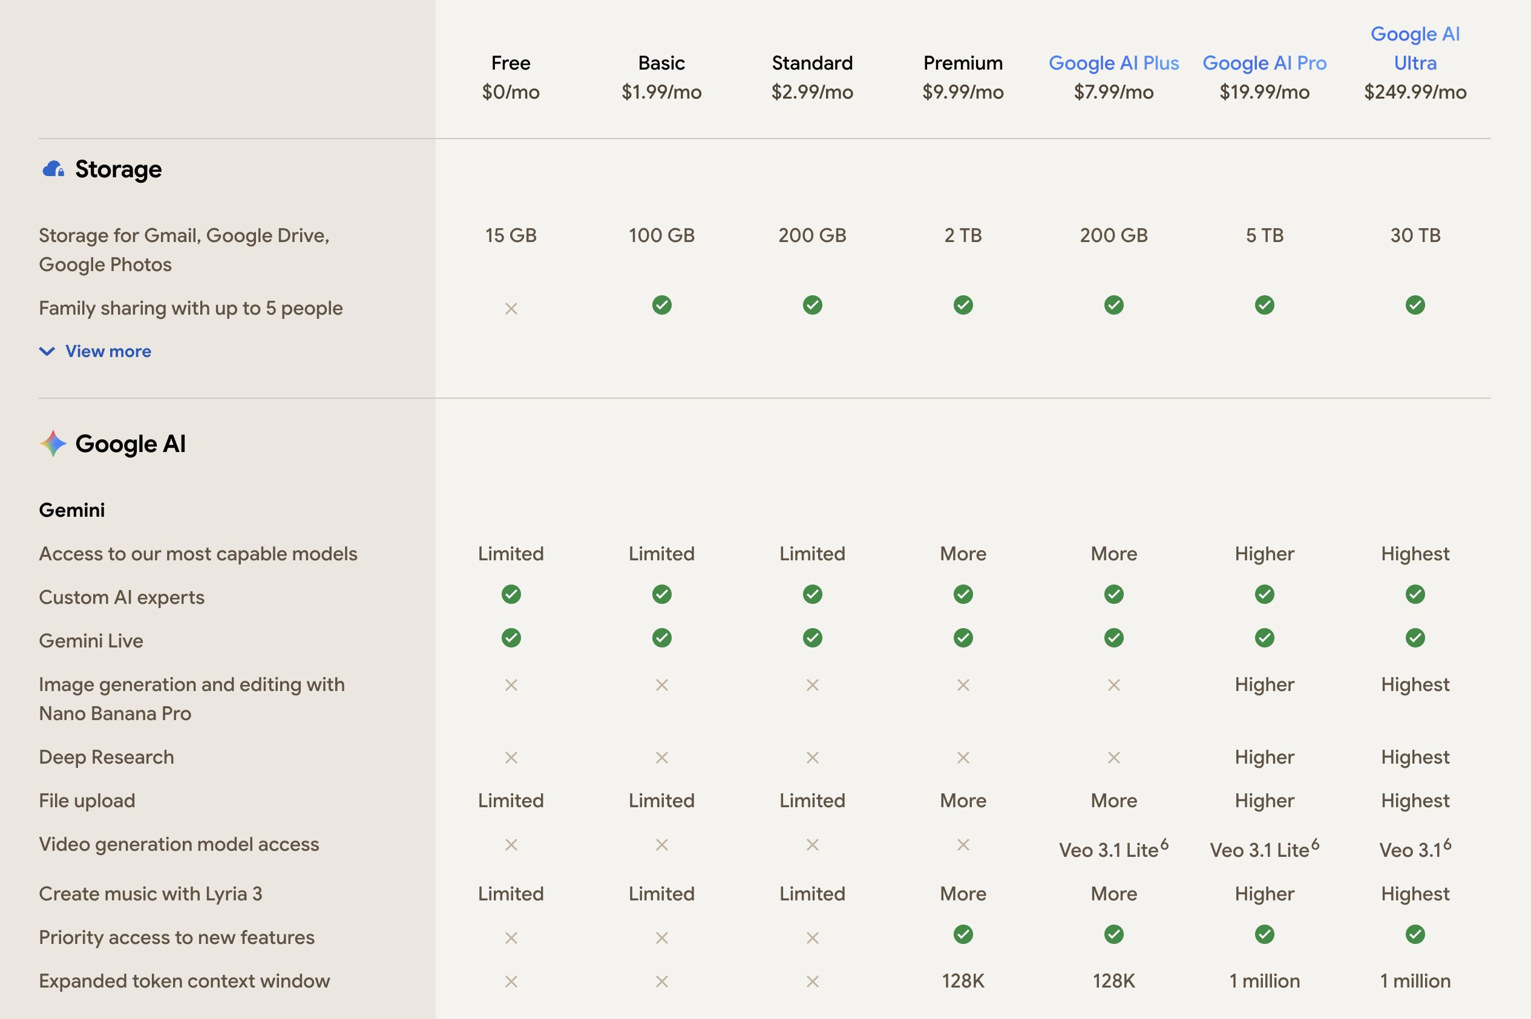Click Family sharing checkmark for Google AI Pro
This screenshot has width=1531, height=1019.
tap(1265, 305)
